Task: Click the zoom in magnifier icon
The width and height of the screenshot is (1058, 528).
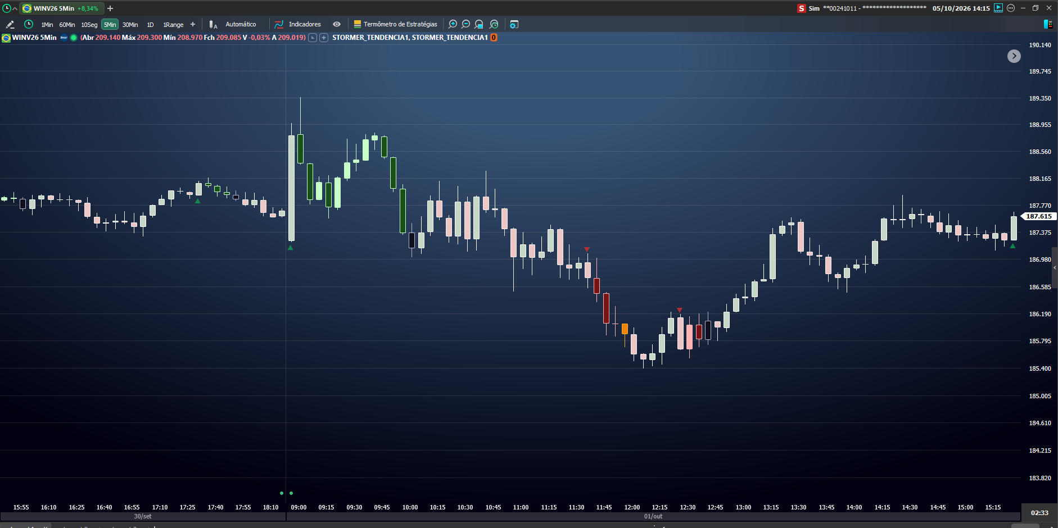Action: [x=453, y=24]
